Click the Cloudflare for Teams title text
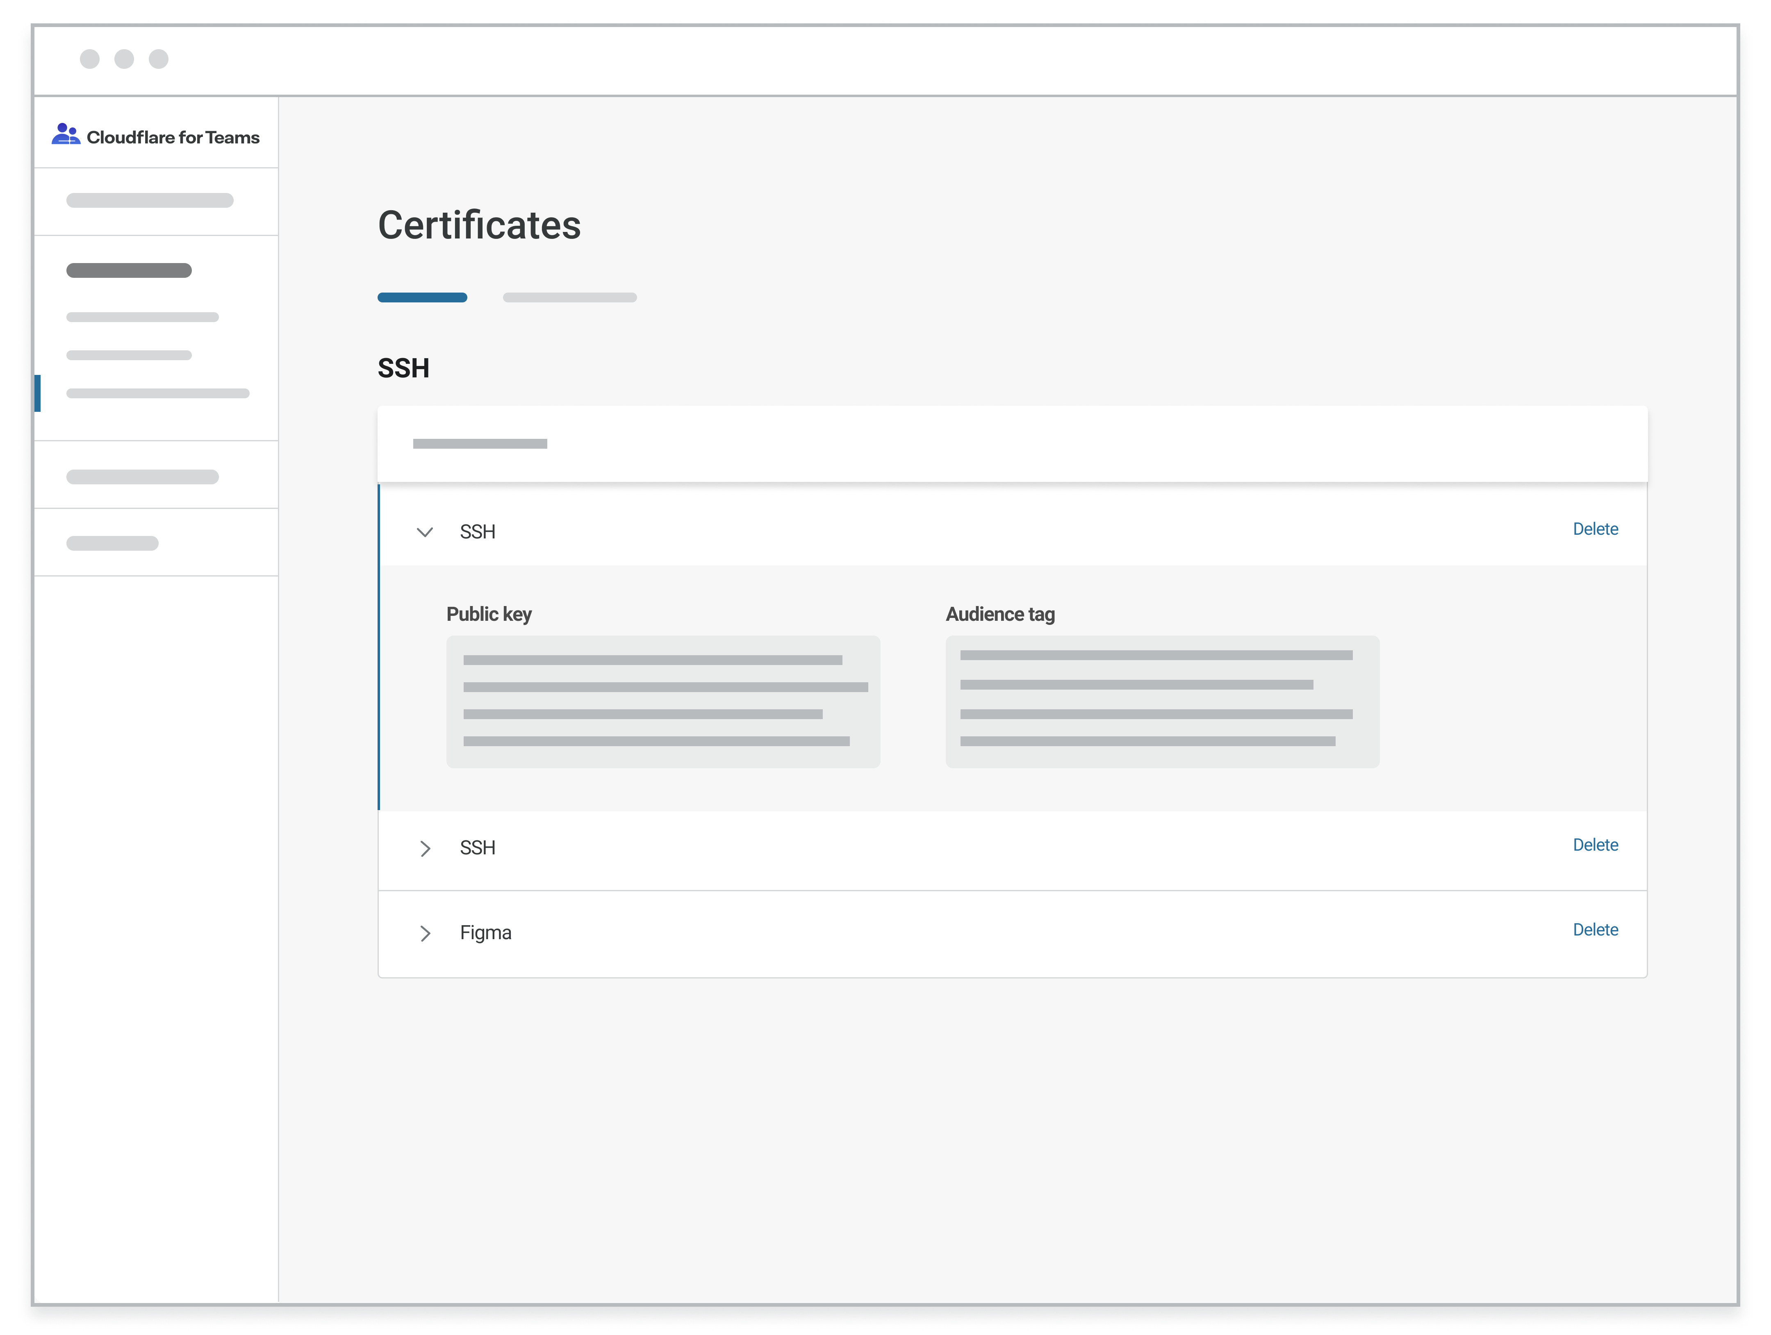This screenshot has width=1771, height=1335. point(173,138)
